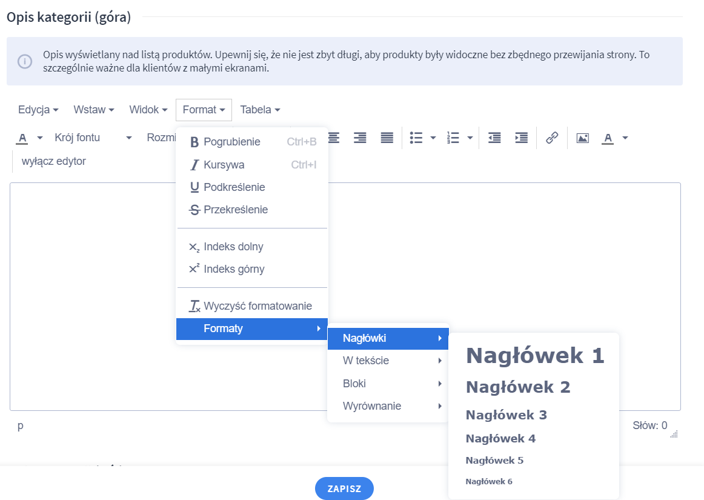
Task: Choose Indeks dolny menu item
Action: [x=252, y=247]
